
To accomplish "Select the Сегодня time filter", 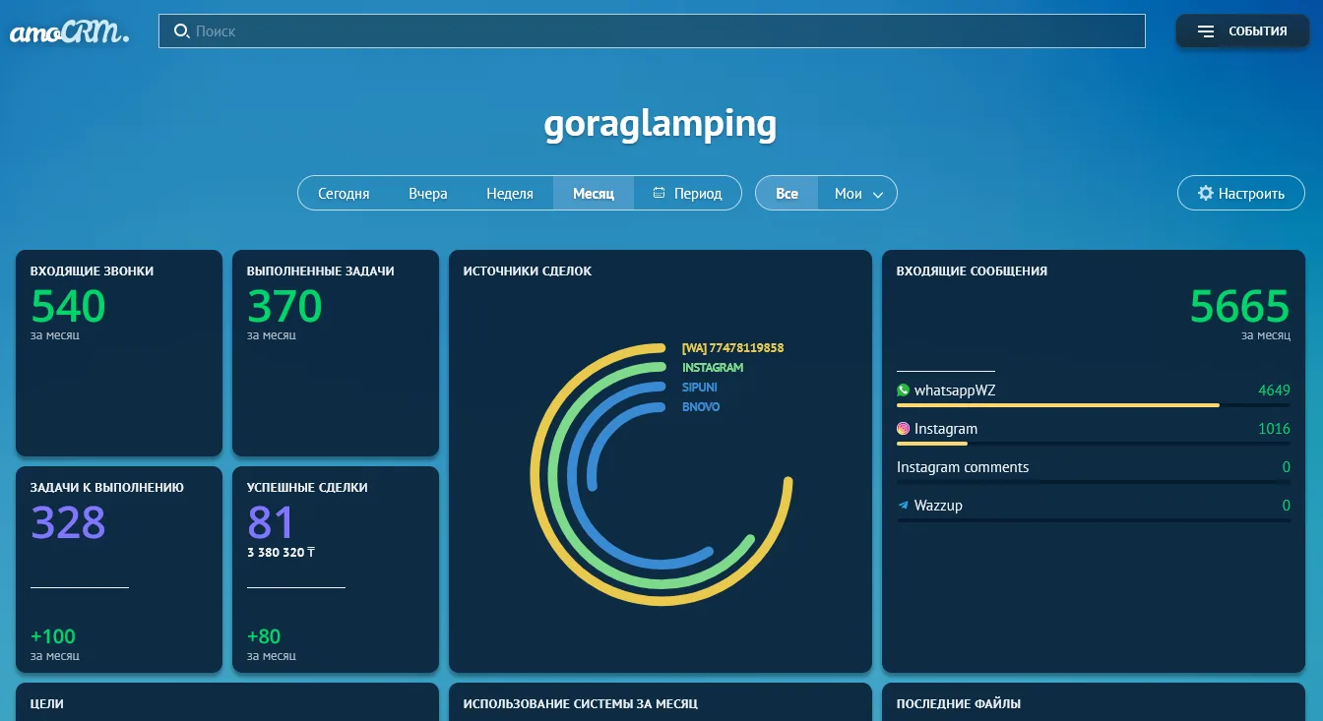I will (x=344, y=194).
